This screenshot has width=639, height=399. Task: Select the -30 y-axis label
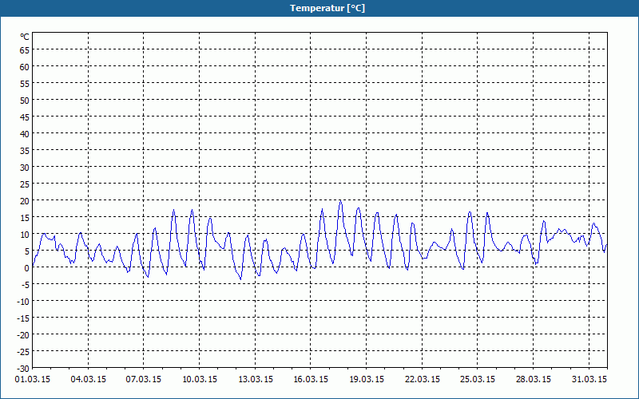pos(23,369)
